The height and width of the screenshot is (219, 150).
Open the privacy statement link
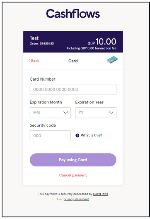76,199
